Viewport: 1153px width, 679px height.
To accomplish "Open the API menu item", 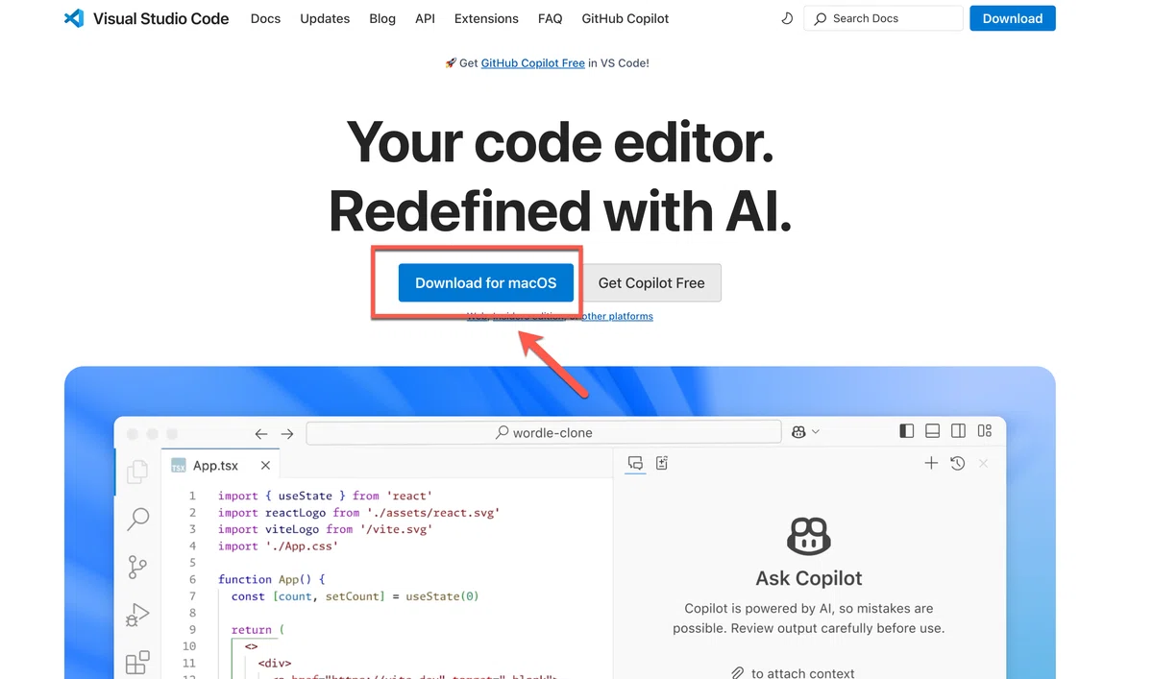I will click(425, 18).
